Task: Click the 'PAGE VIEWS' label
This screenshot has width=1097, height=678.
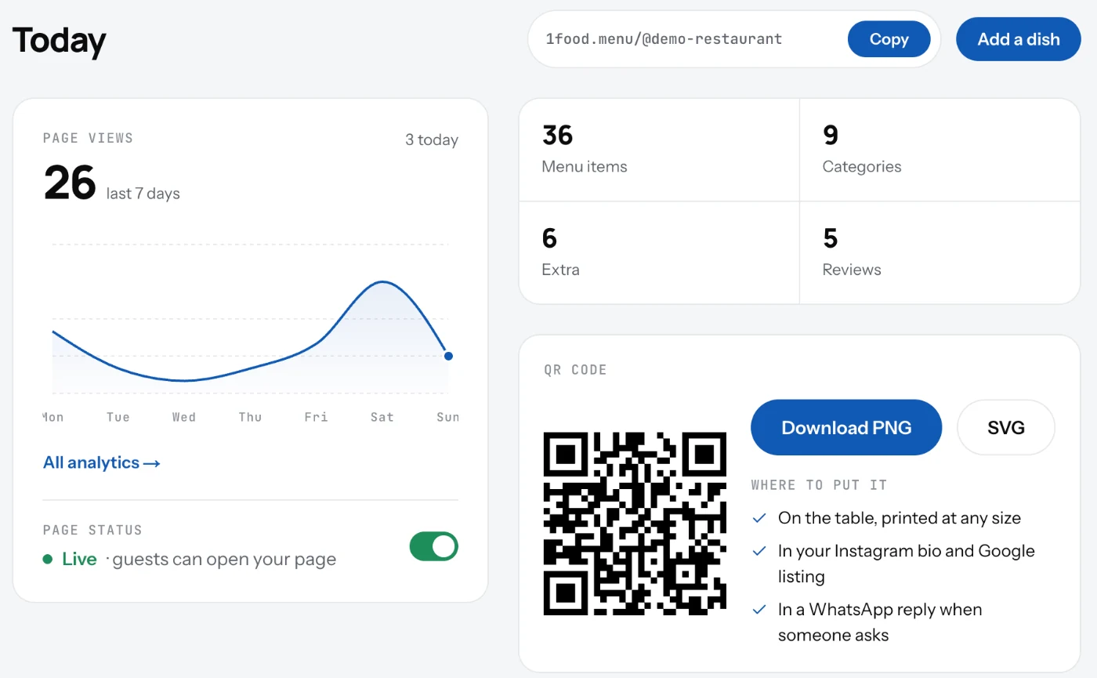Action: click(88, 138)
